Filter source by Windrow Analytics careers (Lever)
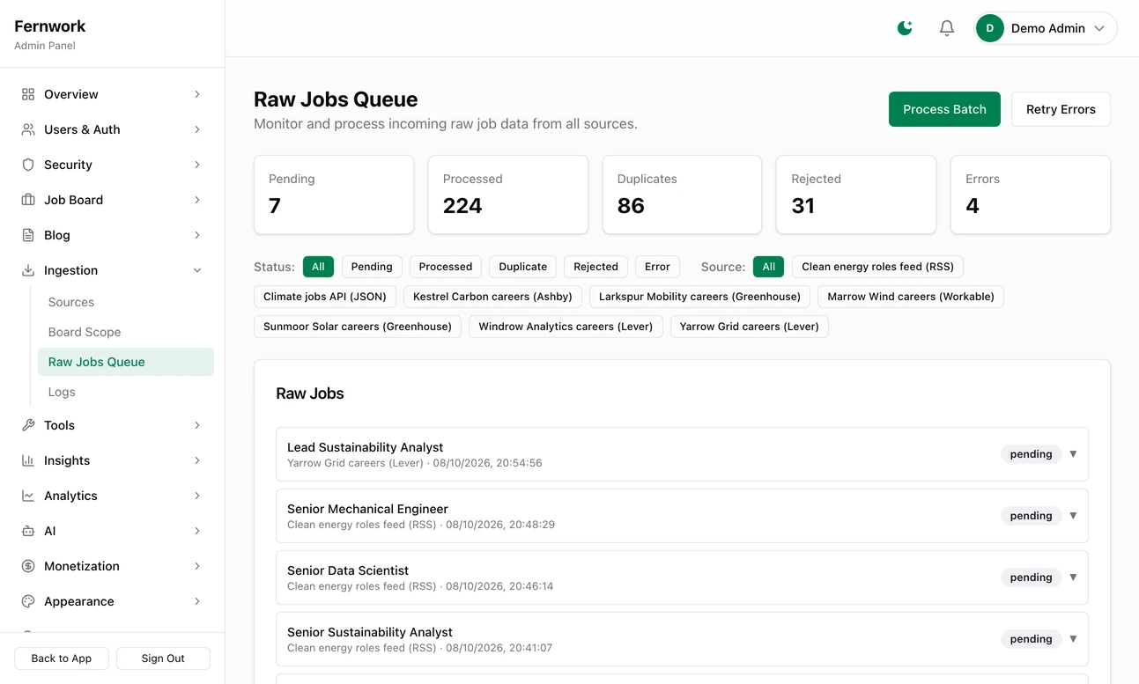1139x684 pixels. point(566,327)
